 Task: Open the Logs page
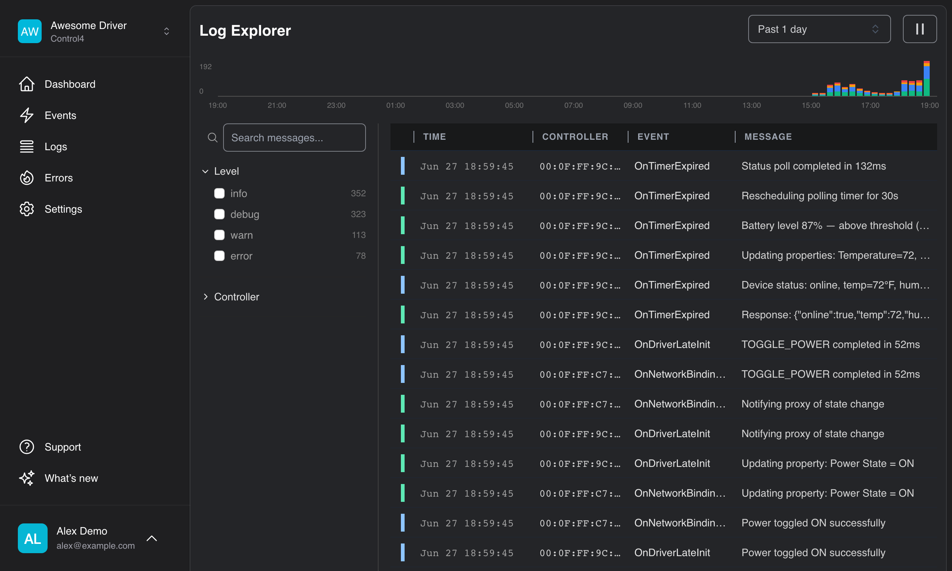click(x=56, y=146)
